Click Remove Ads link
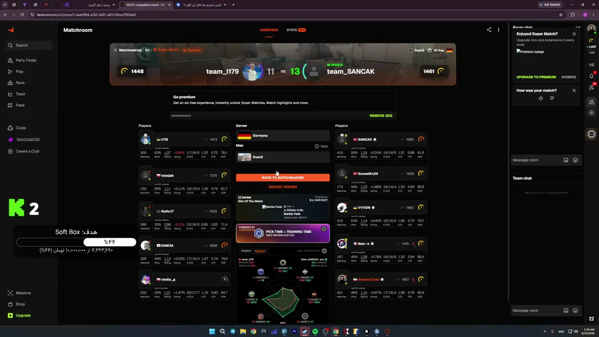 click(x=381, y=116)
